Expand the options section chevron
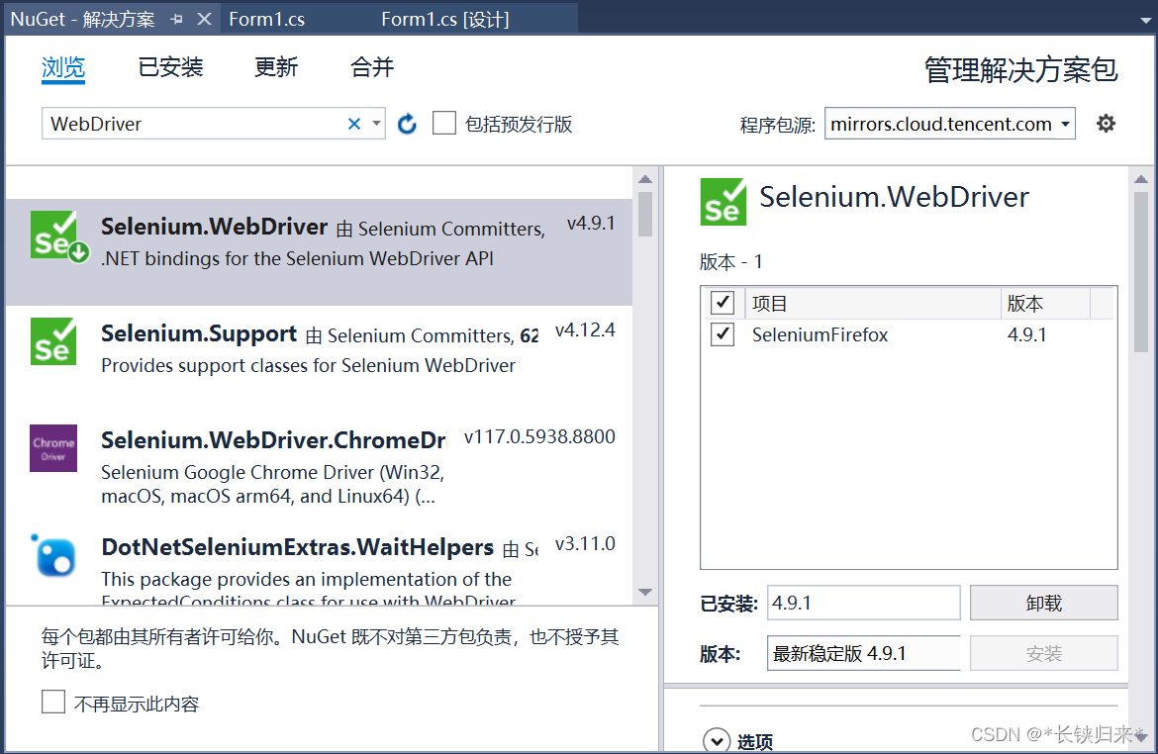1158x754 pixels. 717,741
